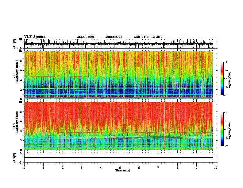Click the log(PSD) label beside ch.2 color bar
243x188 pixels.
click(x=229, y=131)
